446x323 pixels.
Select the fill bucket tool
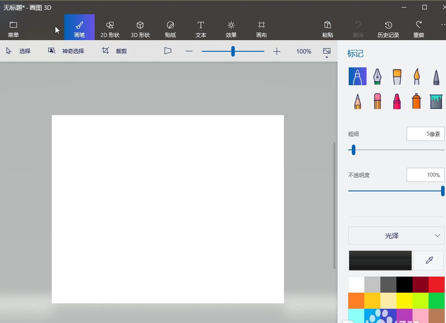(436, 102)
